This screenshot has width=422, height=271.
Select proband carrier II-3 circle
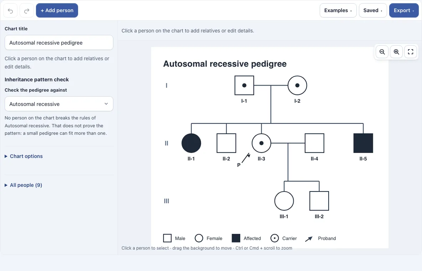click(261, 143)
